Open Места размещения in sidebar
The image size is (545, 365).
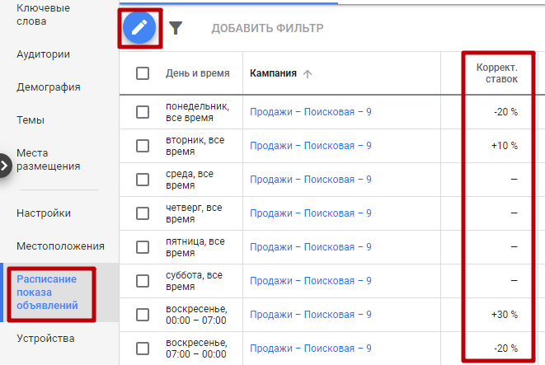point(49,159)
